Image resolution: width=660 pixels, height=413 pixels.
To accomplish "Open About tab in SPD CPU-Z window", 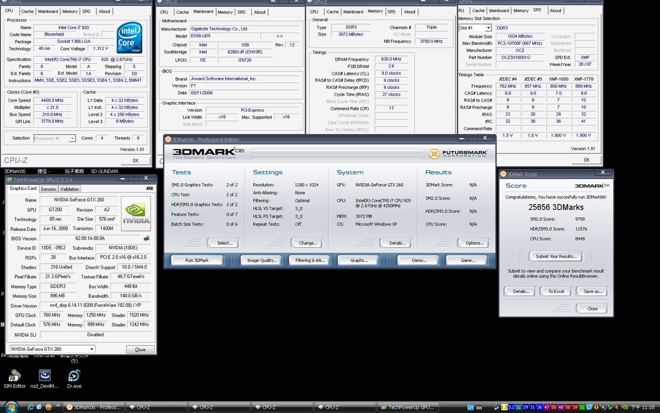I will [x=555, y=11].
